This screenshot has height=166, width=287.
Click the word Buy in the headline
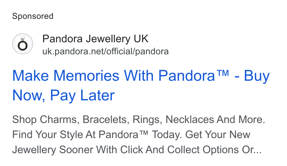pyautogui.click(x=257, y=76)
